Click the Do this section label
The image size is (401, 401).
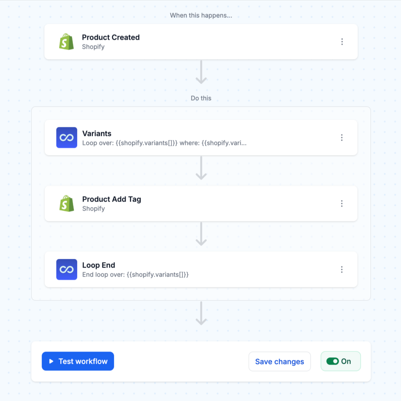coord(201,98)
